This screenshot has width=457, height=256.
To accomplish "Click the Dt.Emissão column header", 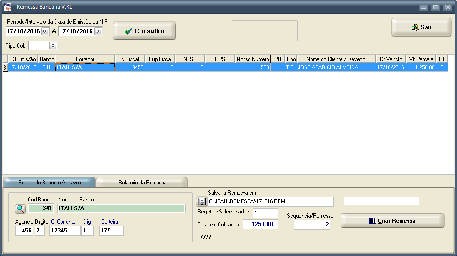I will pos(23,59).
